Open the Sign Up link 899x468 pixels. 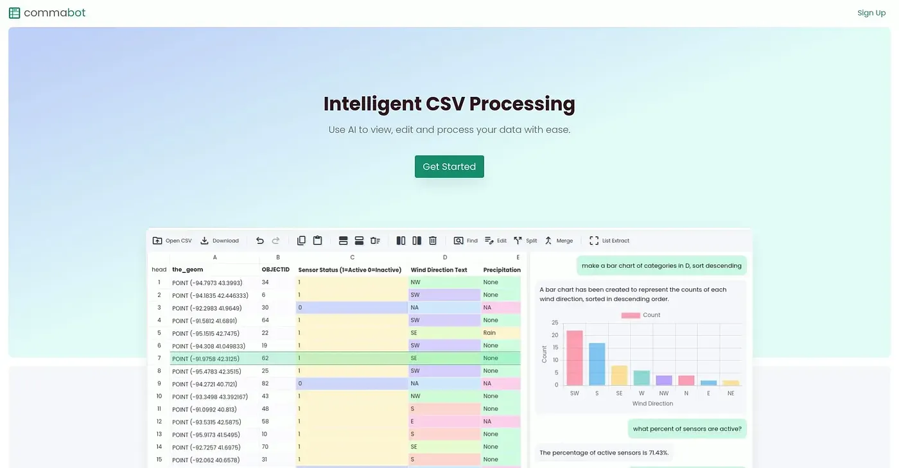(x=871, y=13)
